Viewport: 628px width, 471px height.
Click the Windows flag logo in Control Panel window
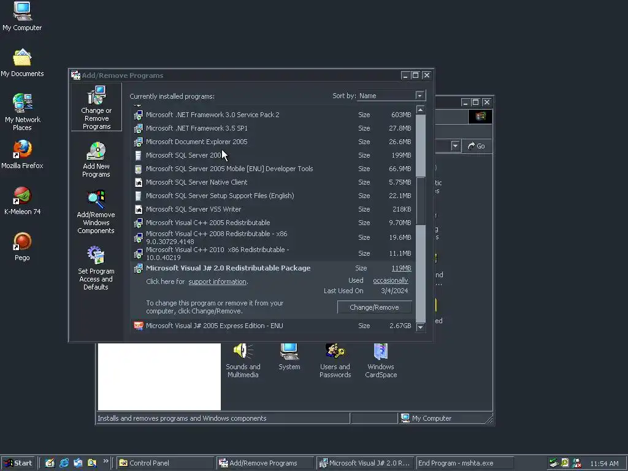coord(480,117)
